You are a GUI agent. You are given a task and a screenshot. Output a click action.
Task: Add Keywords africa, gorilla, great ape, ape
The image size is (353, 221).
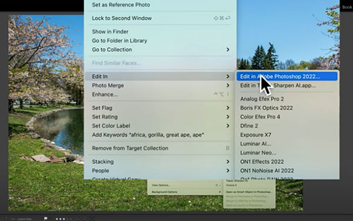click(160, 135)
